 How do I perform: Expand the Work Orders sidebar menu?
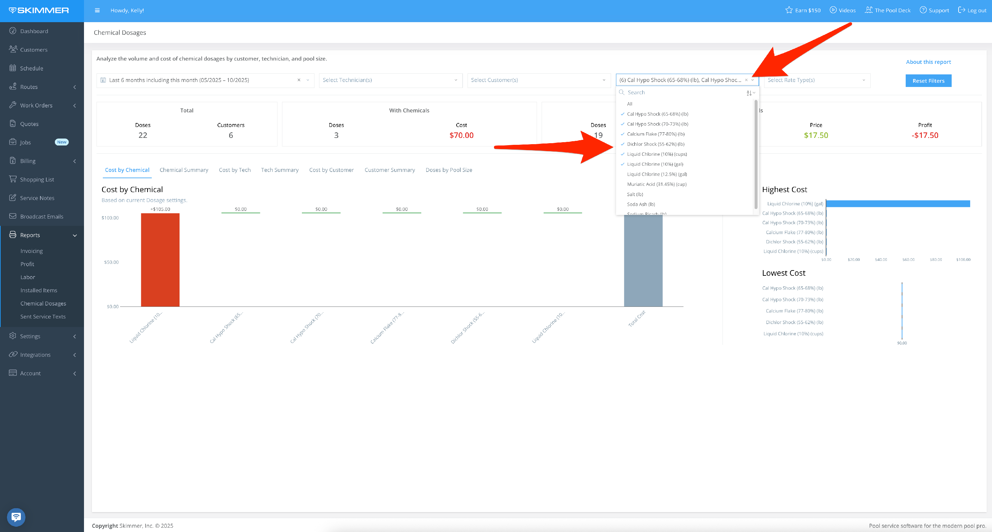pos(36,105)
